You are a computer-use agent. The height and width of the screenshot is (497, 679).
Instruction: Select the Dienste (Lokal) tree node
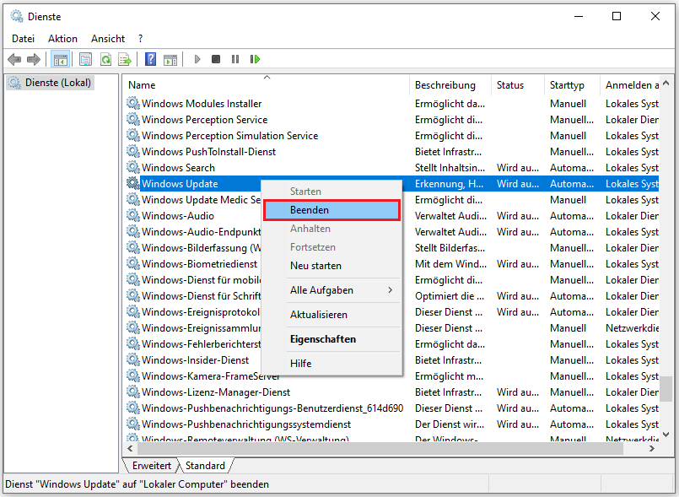point(51,83)
